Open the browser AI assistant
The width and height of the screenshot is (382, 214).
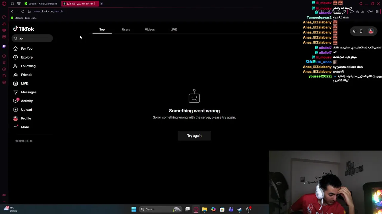click(x=370, y=11)
